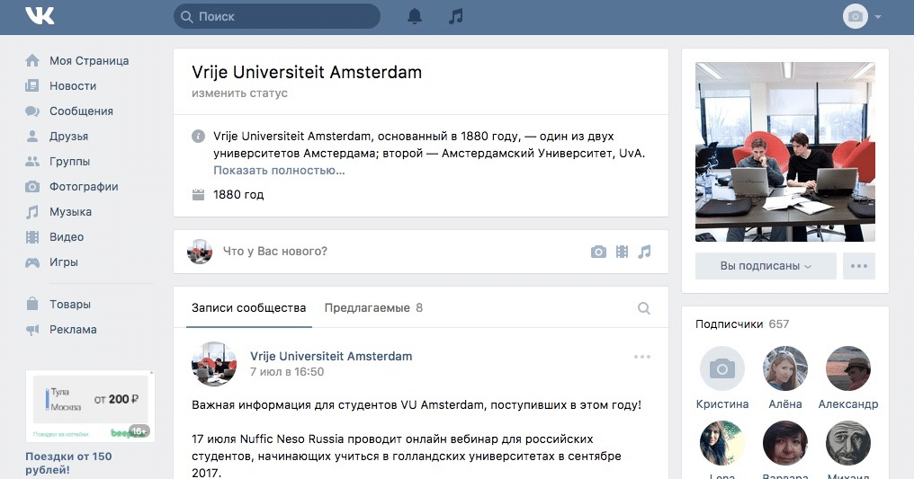Image resolution: width=914 pixels, height=479 pixels.
Task: Open Товары in sidebar
Action: click(70, 304)
